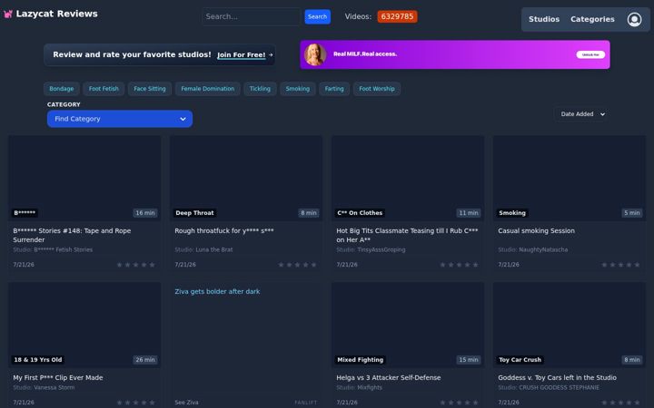Click the 15 min duration badge
Screen dimensions: 654x408
point(469,360)
